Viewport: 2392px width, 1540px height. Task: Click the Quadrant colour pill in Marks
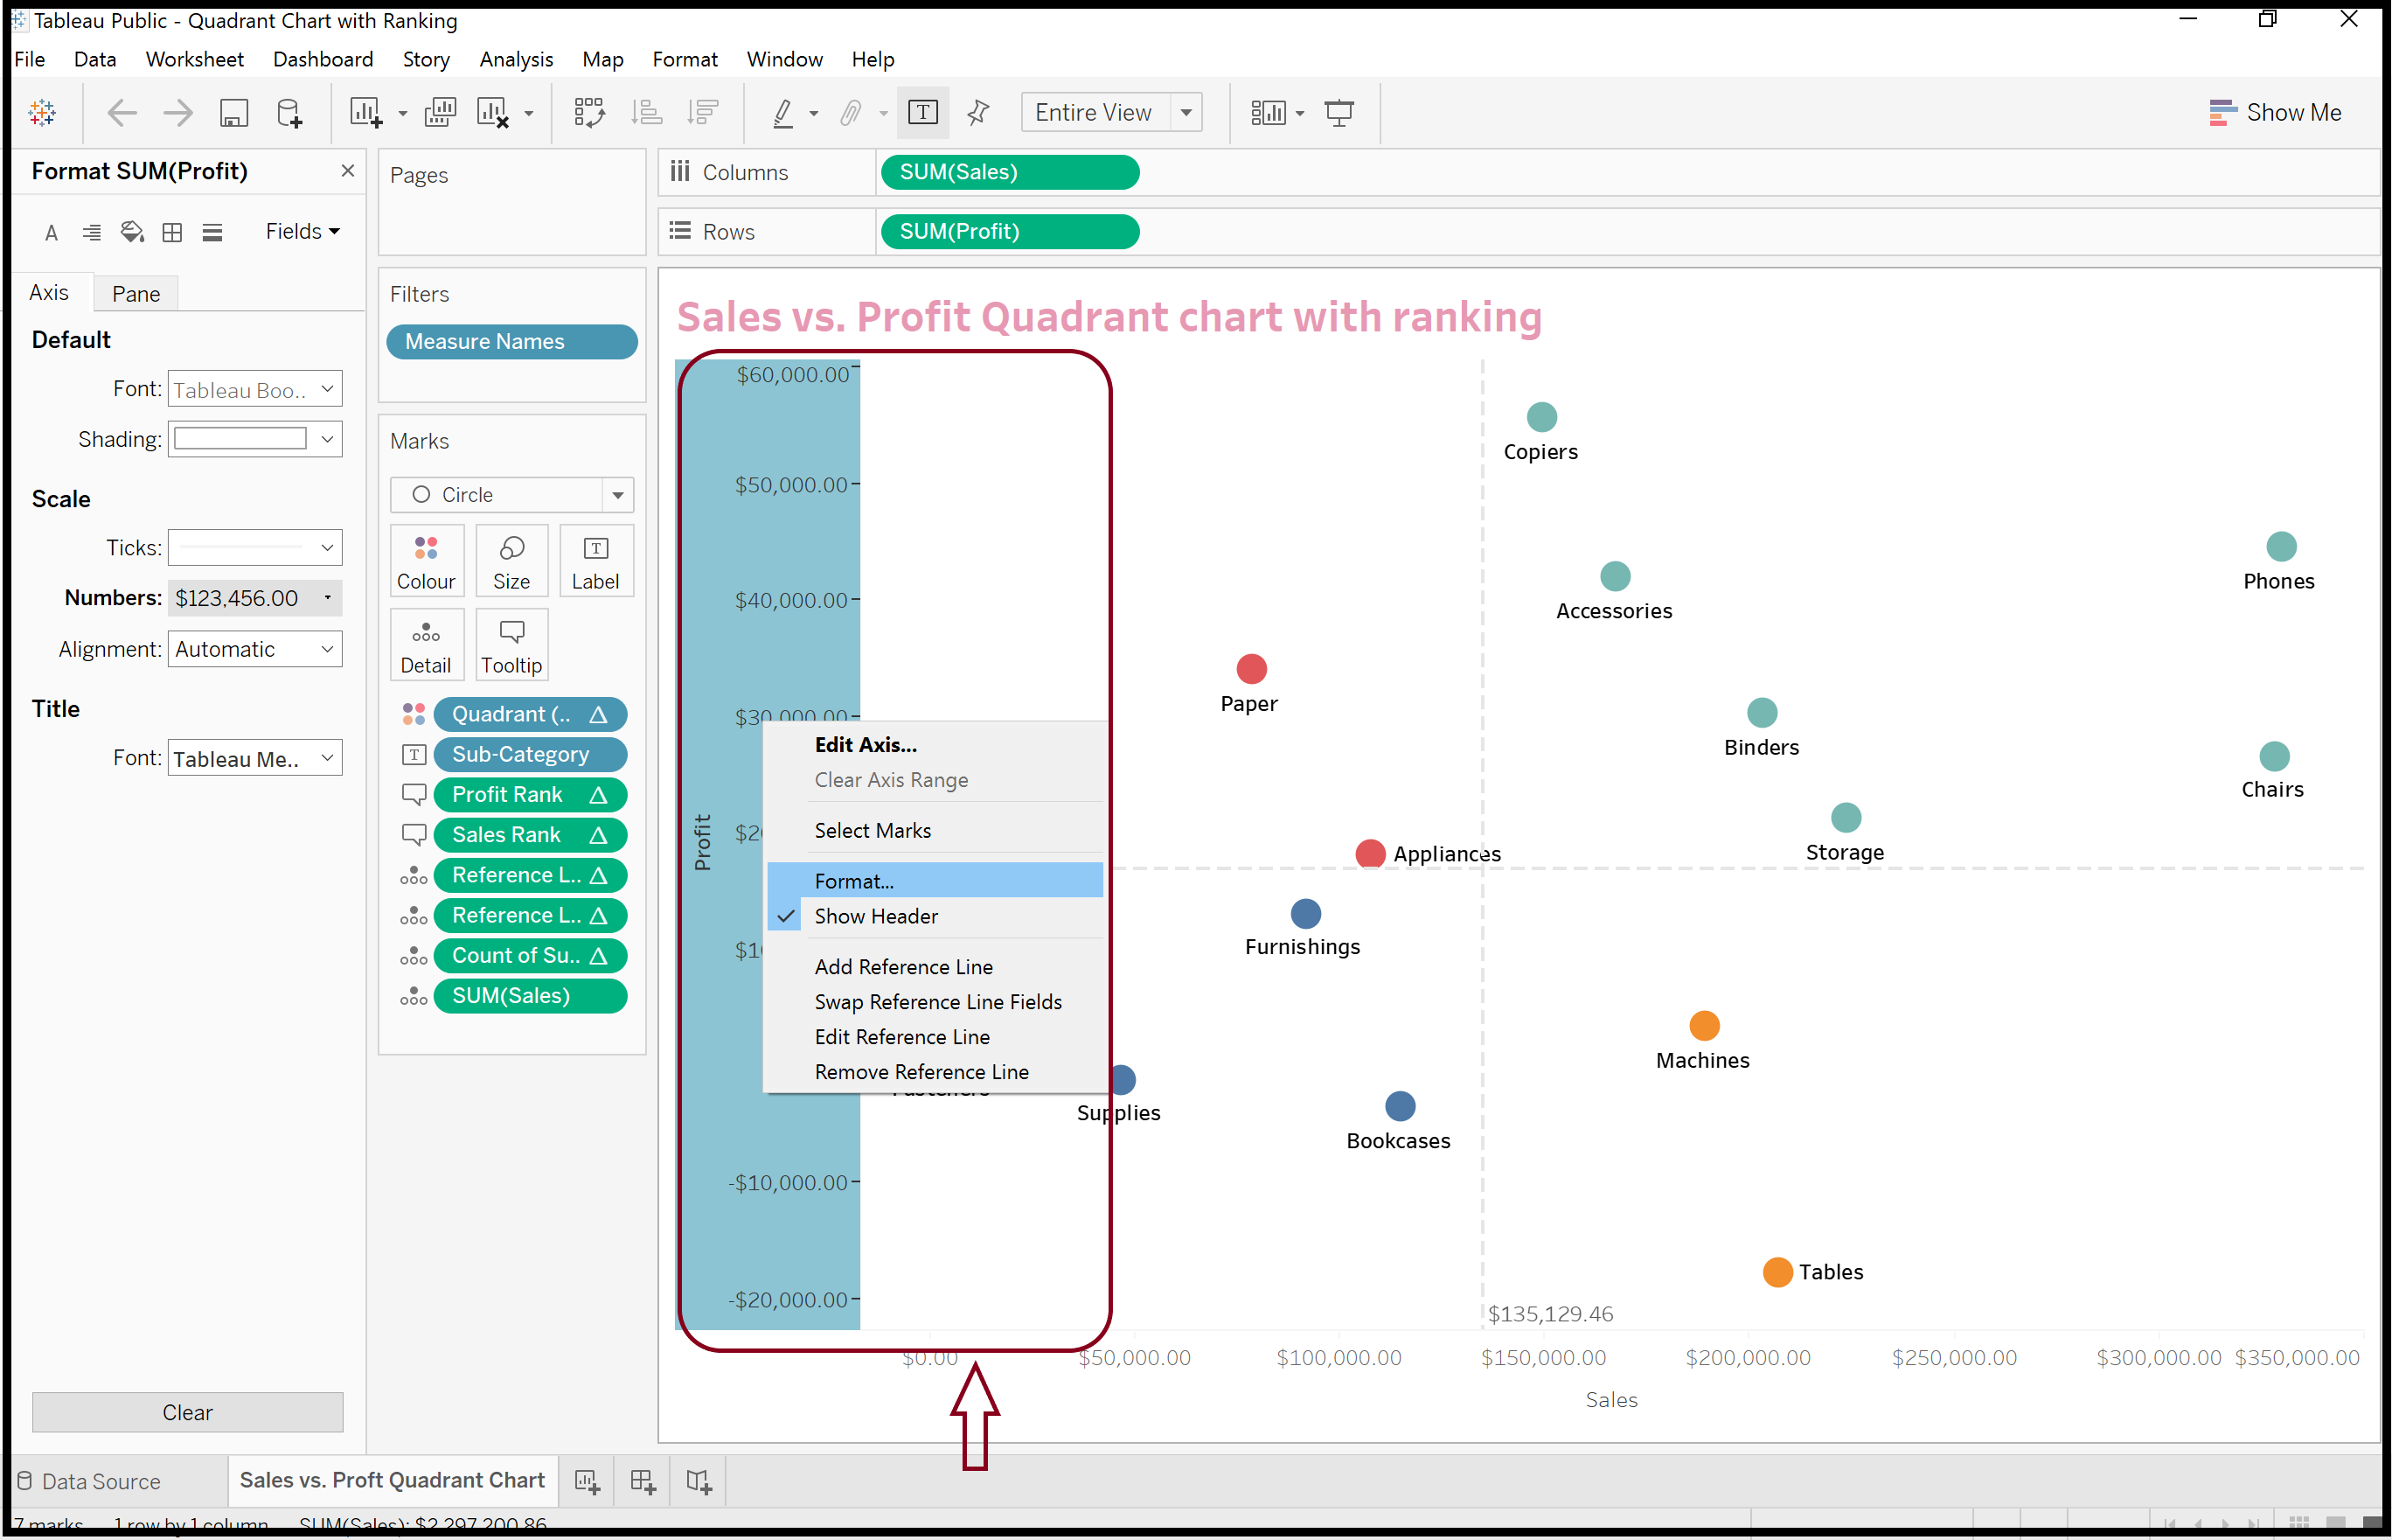coord(530,714)
